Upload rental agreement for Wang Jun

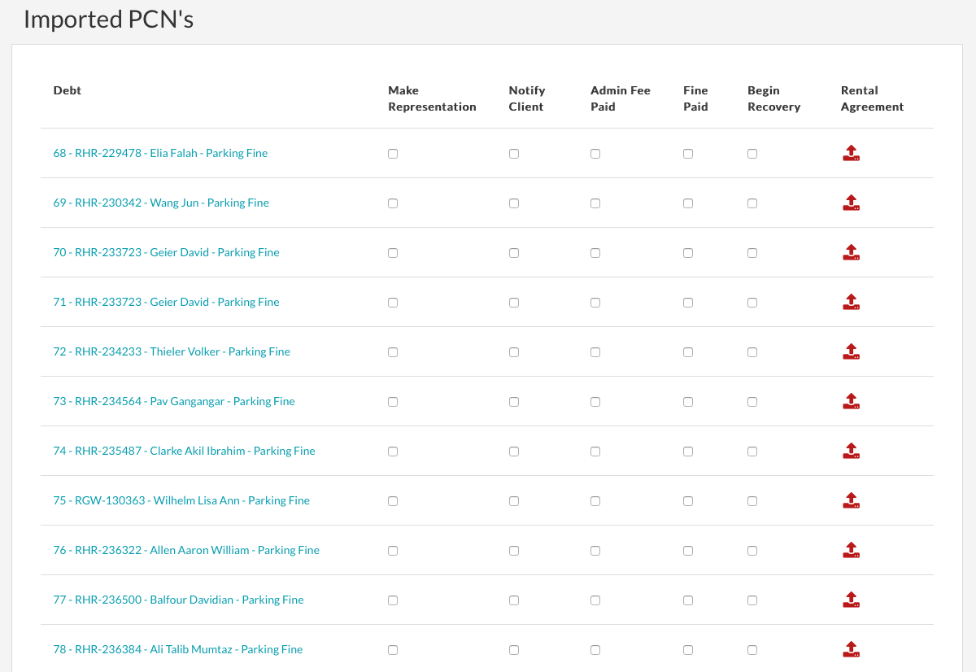click(x=851, y=203)
